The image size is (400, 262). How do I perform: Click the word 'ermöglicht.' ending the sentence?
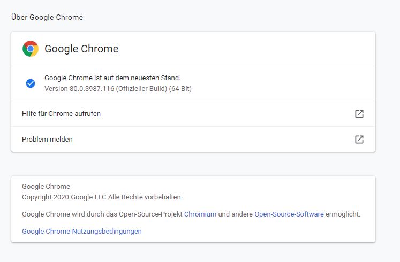[343, 214]
